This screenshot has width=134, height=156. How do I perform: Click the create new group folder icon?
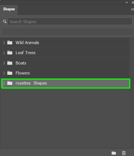point(114,153)
